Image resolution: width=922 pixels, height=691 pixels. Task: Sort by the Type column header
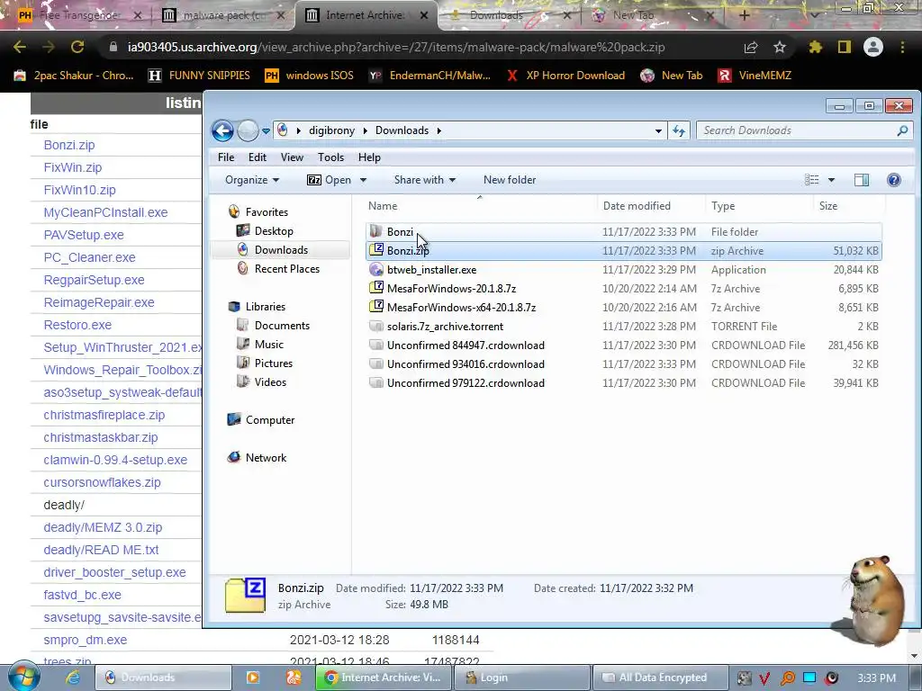pos(758,206)
